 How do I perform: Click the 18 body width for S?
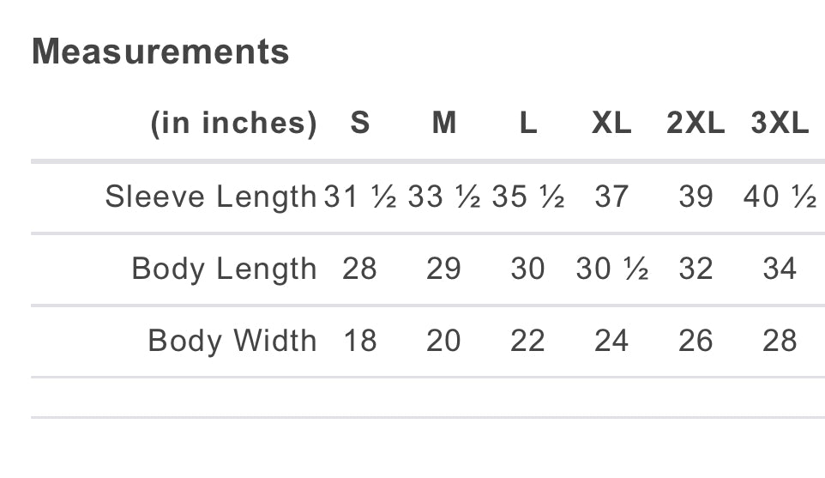pos(360,341)
